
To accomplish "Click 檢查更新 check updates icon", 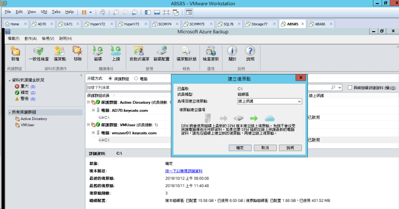I will (x=211, y=53).
